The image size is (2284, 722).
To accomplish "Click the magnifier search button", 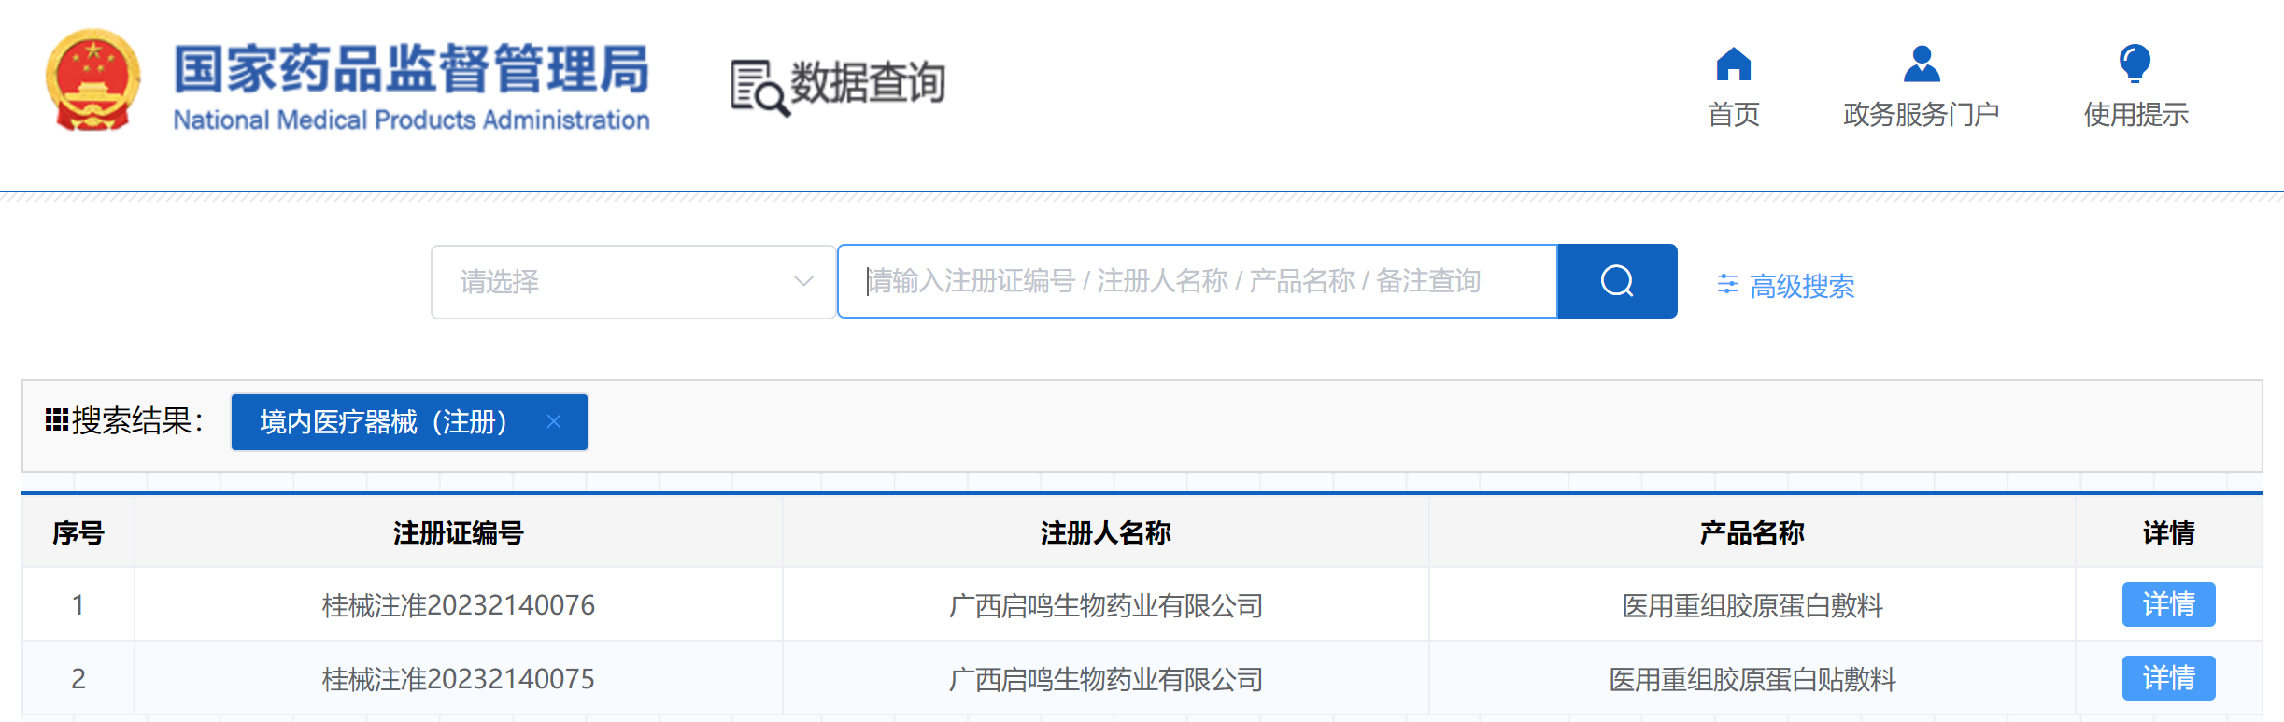I will (x=1617, y=281).
